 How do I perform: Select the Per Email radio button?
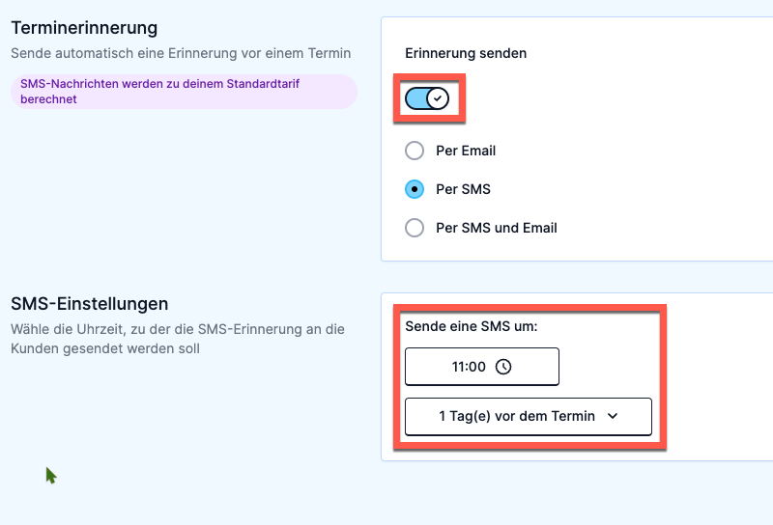click(415, 151)
